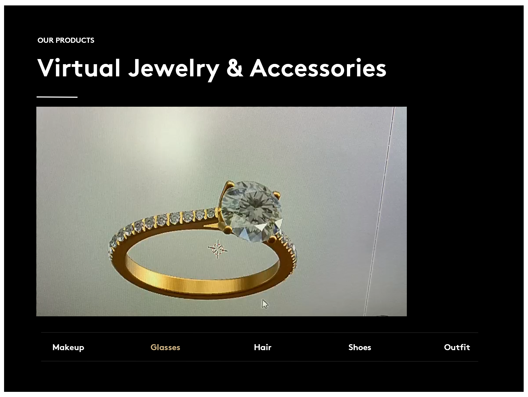Image resolution: width=528 pixels, height=397 pixels.
Task: Go to the Outfit tab
Action: pyautogui.click(x=457, y=347)
